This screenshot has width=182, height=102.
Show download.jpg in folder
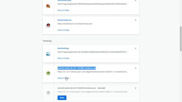coord(63,58)
